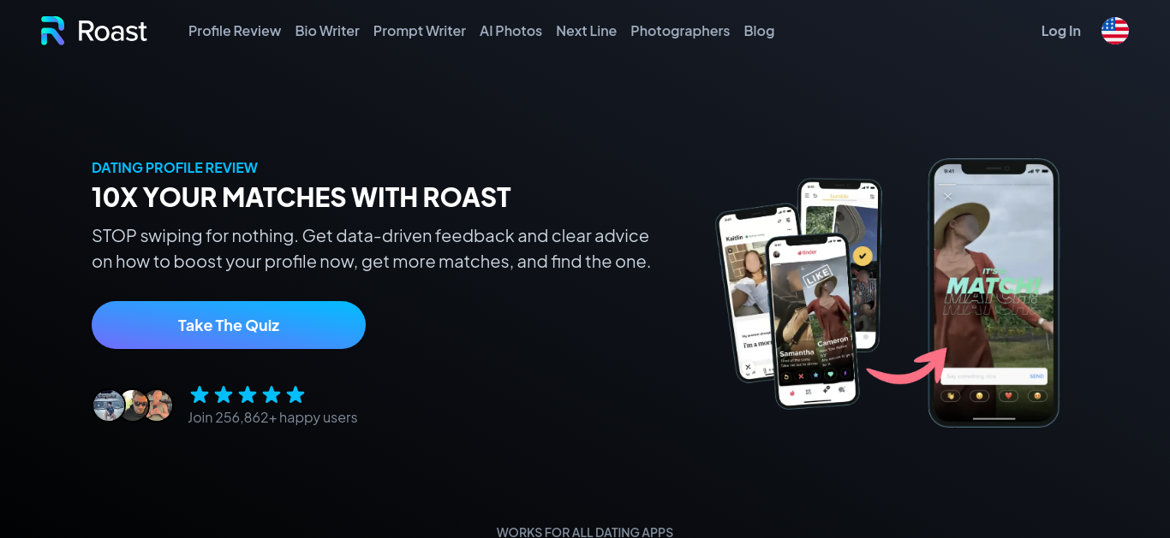This screenshot has width=1170, height=538.
Task: Open the Profile Review menu item
Action: click(x=235, y=31)
